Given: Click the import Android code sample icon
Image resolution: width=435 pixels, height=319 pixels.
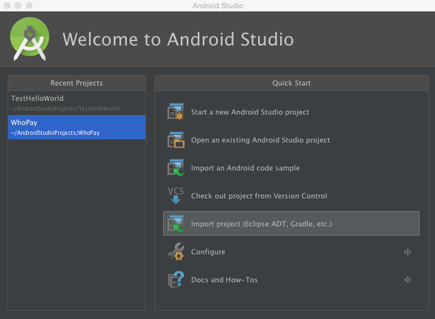Looking at the screenshot, I should 175,168.
